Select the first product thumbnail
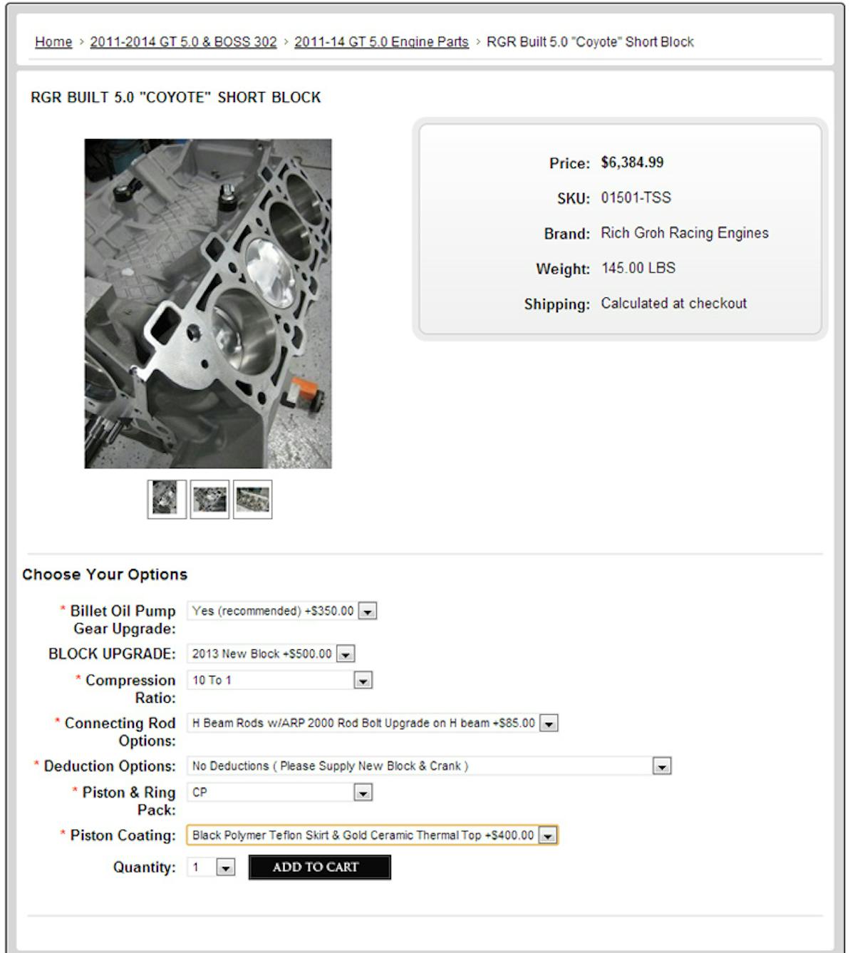 166,499
